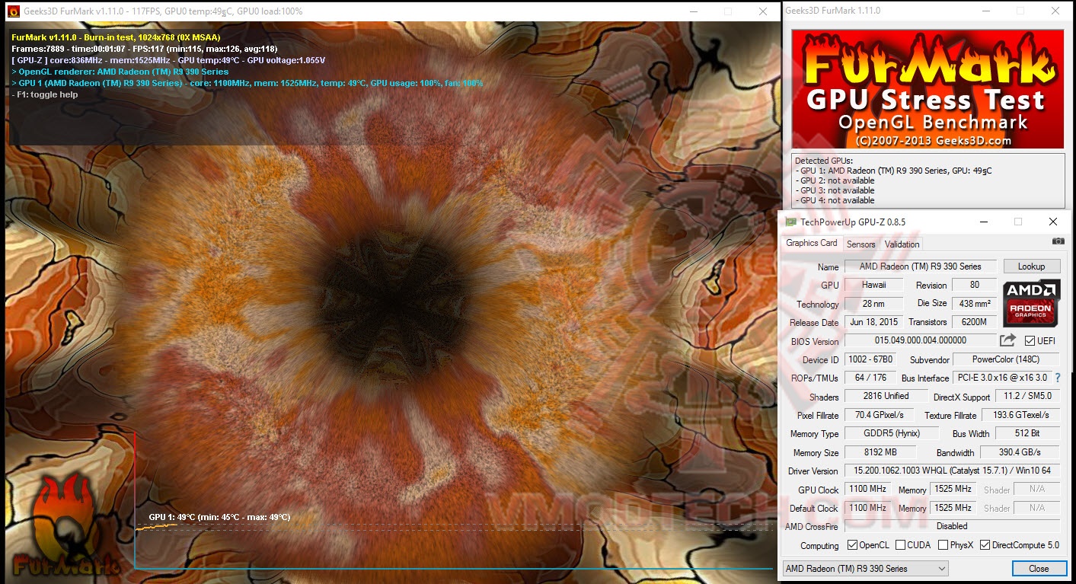Click the Release Date value Jun 18, 2015
The width and height of the screenshot is (1076, 584).
pos(874,322)
